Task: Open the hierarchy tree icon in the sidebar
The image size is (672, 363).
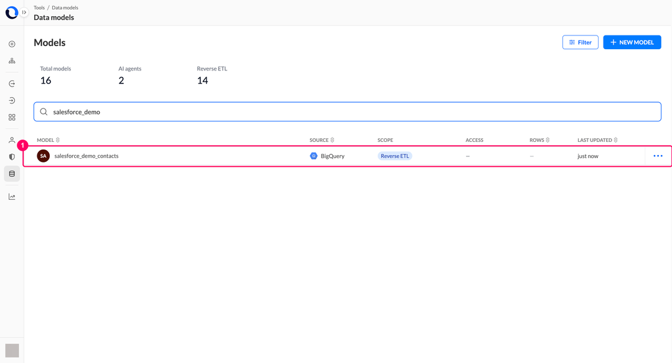Action: coord(12,61)
